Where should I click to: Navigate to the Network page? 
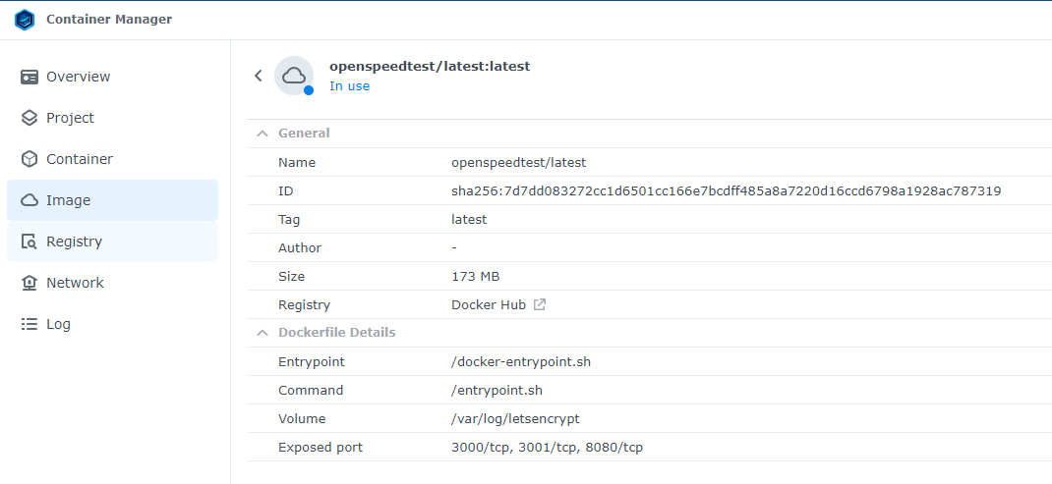(75, 283)
